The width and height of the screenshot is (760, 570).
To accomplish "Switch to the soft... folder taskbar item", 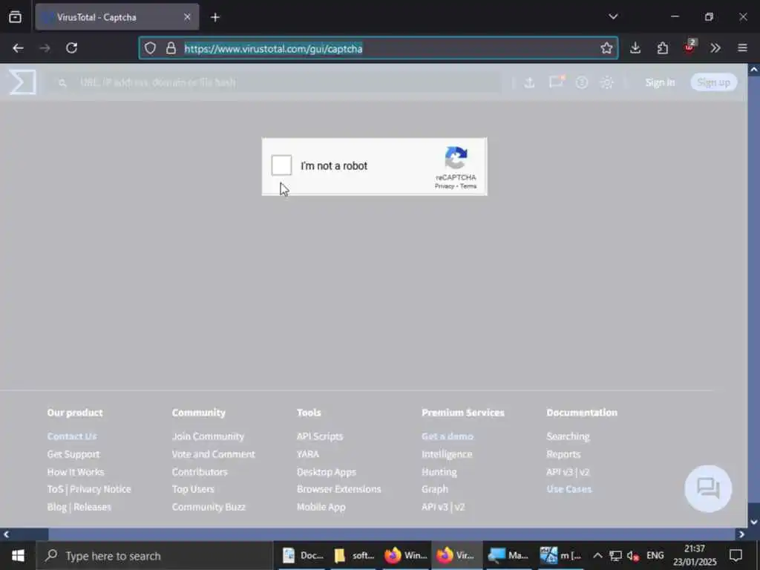I will click(354, 555).
